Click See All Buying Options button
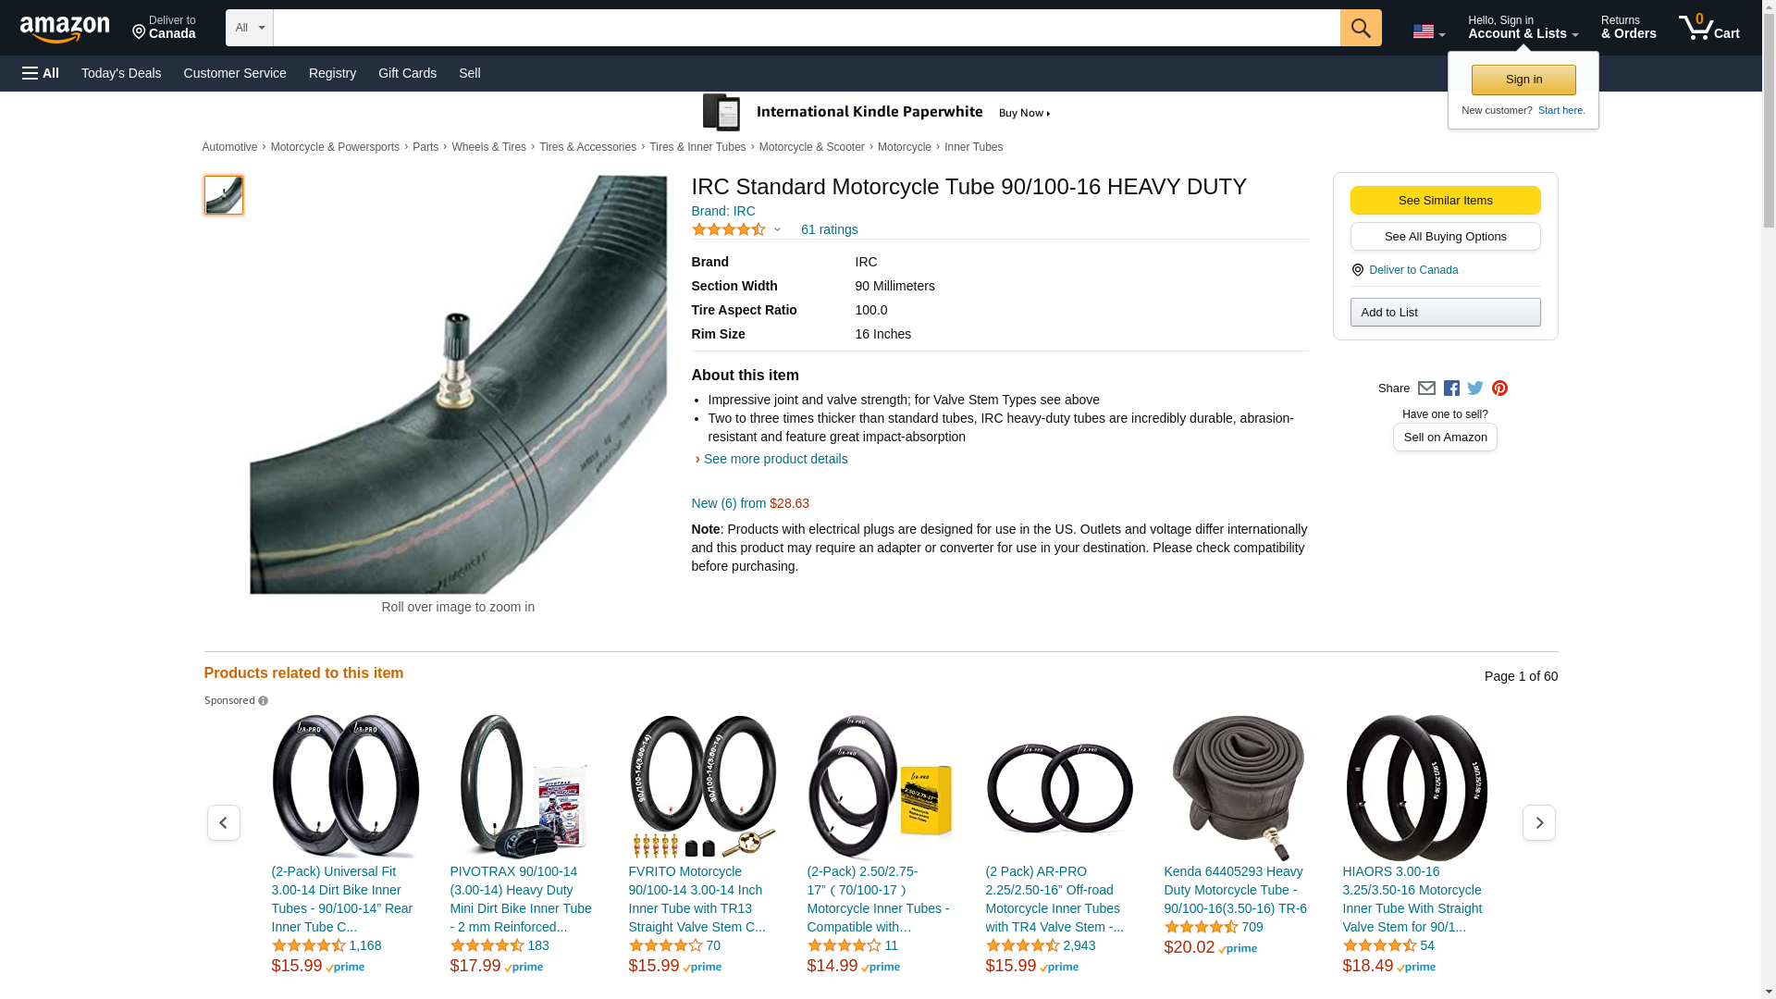The width and height of the screenshot is (1776, 999). (x=1445, y=236)
